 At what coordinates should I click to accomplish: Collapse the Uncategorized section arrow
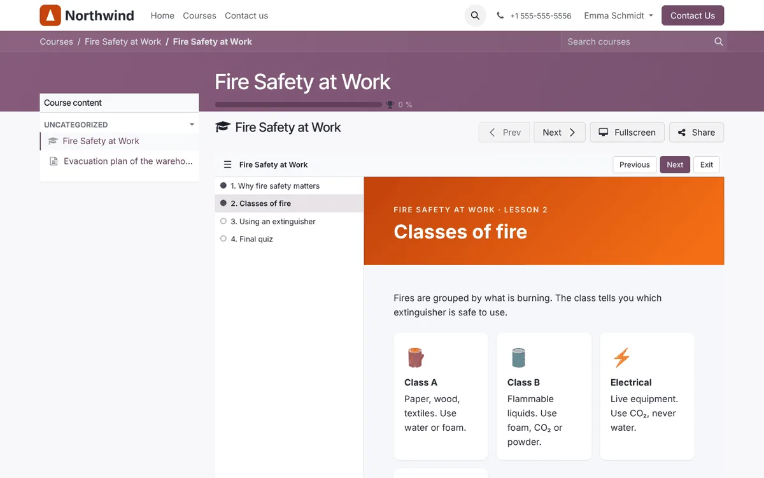point(192,124)
